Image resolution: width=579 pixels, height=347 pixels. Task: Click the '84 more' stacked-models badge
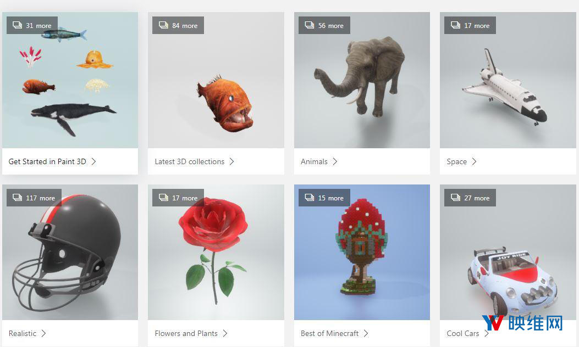click(178, 25)
